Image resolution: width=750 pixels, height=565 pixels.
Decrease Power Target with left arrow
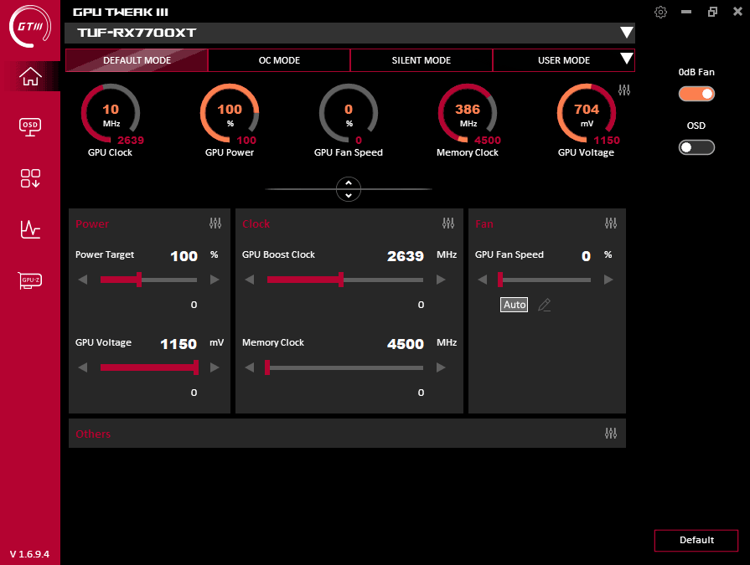pos(83,280)
